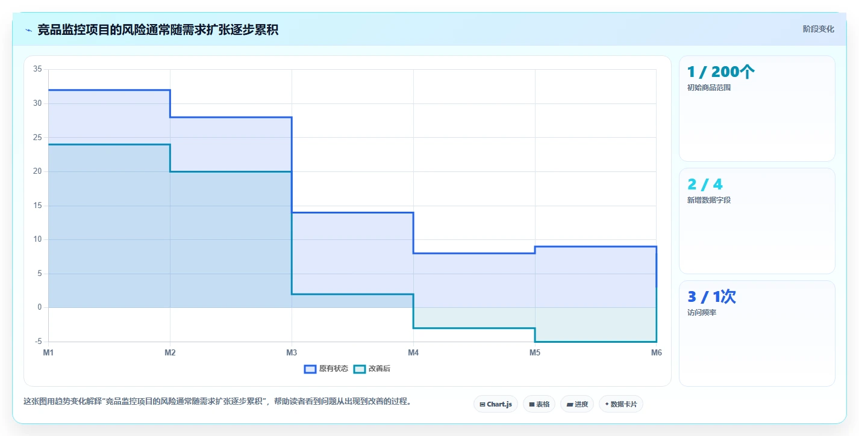Select the 表格 tag chip
The width and height of the screenshot is (859, 436).
pos(539,404)
